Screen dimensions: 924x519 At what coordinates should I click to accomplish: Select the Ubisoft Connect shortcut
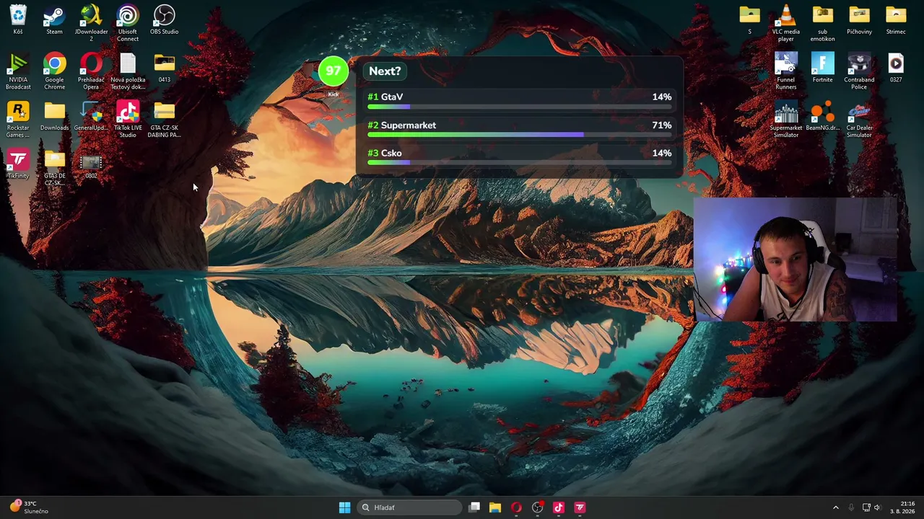pyautogui.click(x=128, y=23)
